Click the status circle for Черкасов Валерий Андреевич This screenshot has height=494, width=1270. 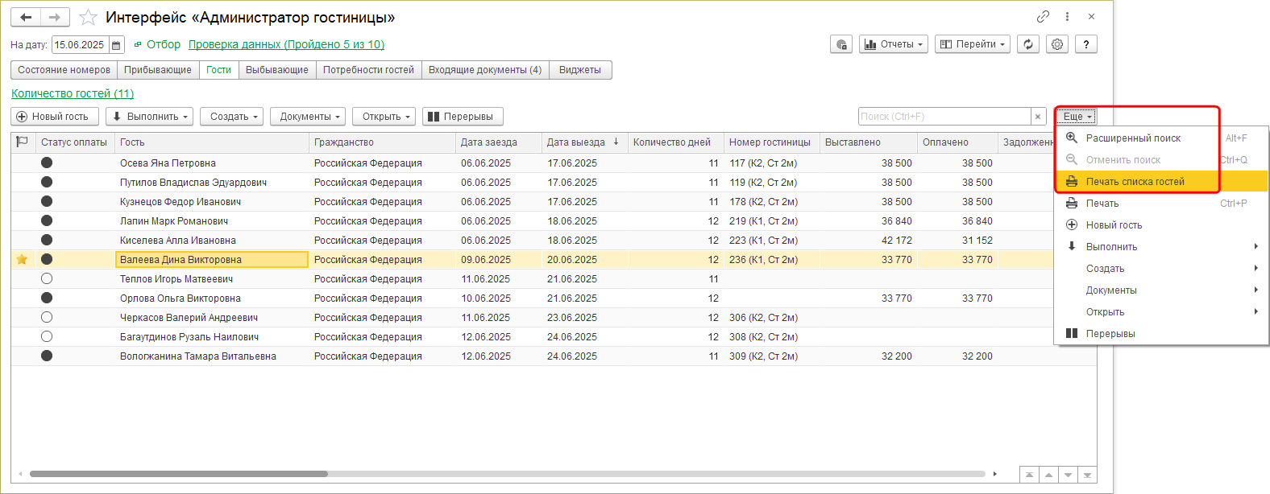pyautogui.click(x=47, y=317)
